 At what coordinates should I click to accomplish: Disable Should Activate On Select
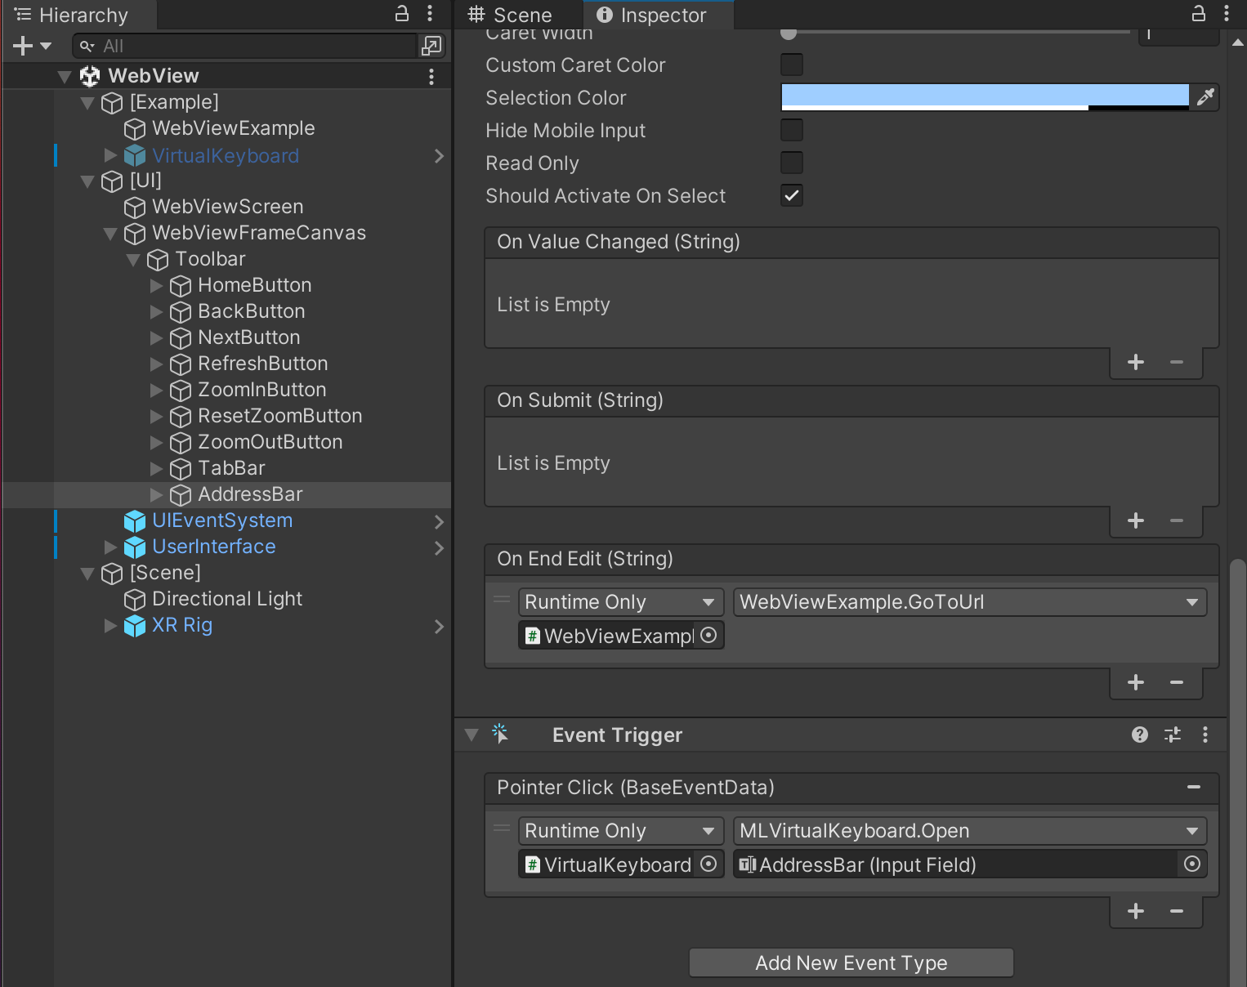click(791, 195)
